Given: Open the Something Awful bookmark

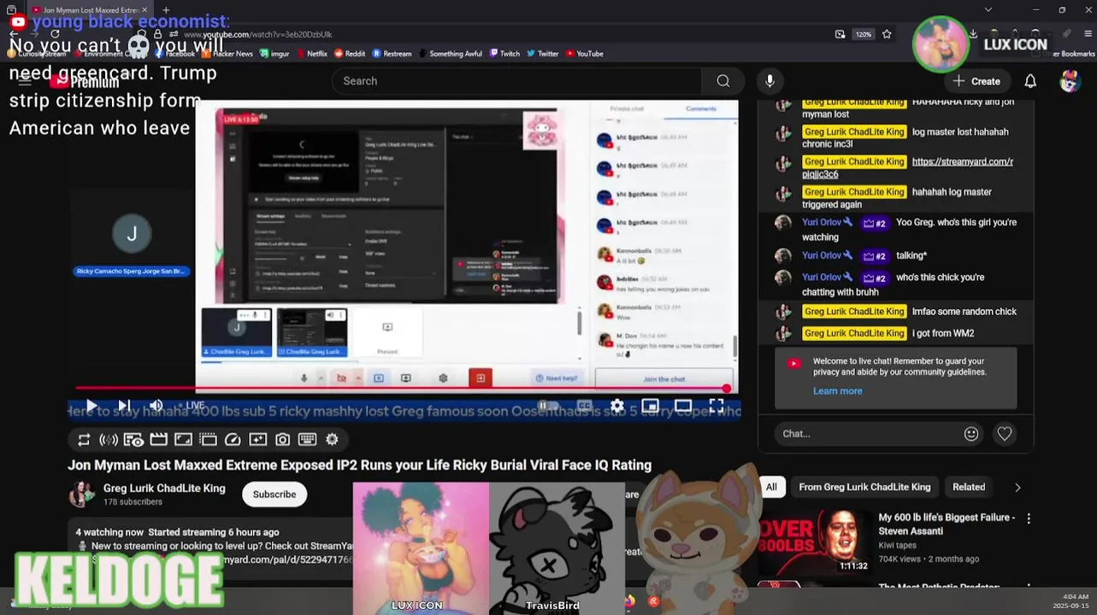Looking at the screenshot, I should [x=451, y=54].
